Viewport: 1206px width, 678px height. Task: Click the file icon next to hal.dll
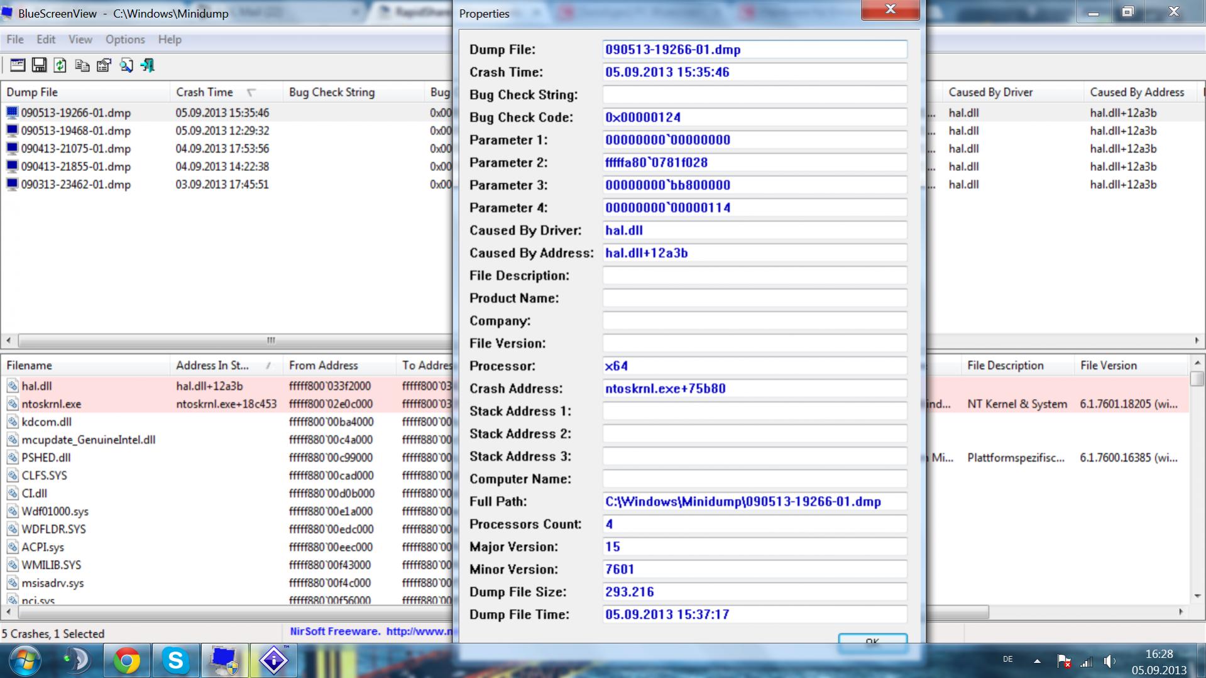click(13, 386)
